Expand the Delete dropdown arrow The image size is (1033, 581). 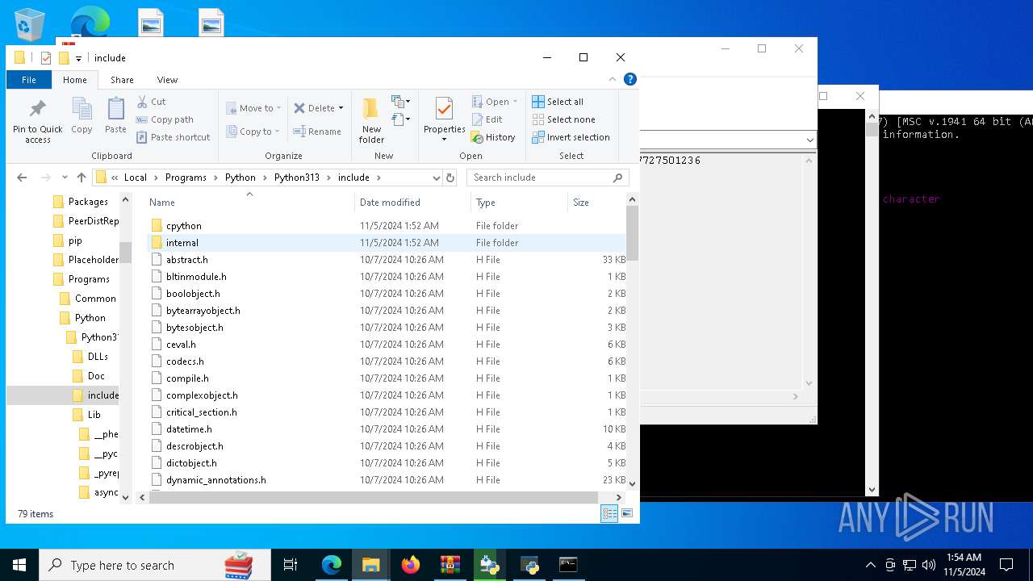(x=341, y=108)
